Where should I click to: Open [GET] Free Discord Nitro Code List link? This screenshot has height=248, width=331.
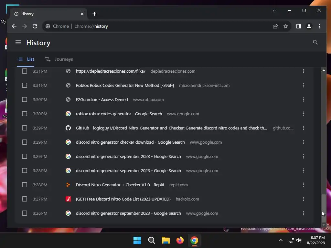click(123, 199)
